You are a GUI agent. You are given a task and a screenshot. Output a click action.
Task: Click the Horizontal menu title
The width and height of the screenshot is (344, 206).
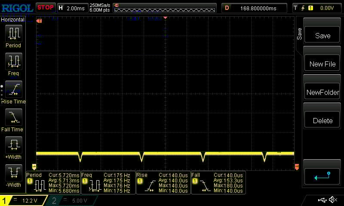[12, 20]
